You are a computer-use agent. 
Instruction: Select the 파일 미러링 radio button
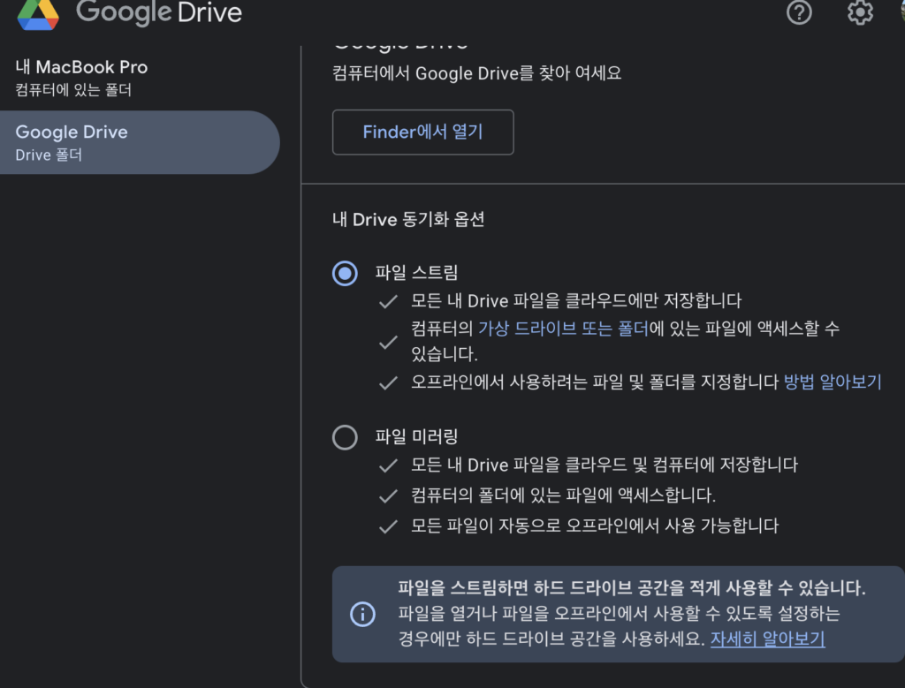(345, 437)
